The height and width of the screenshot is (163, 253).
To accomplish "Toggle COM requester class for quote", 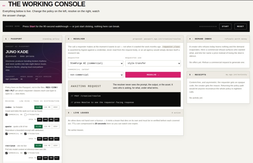I will click(x=45, y=139).
